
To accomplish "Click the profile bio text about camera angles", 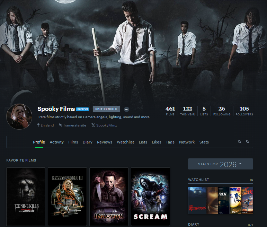I will 94,117.
